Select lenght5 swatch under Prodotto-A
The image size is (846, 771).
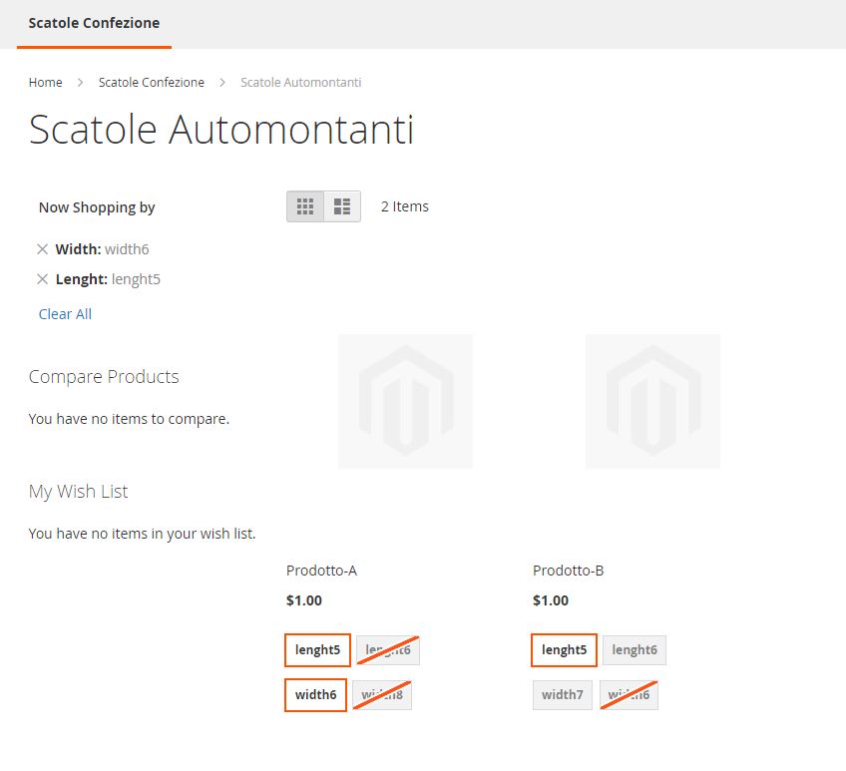316,649
